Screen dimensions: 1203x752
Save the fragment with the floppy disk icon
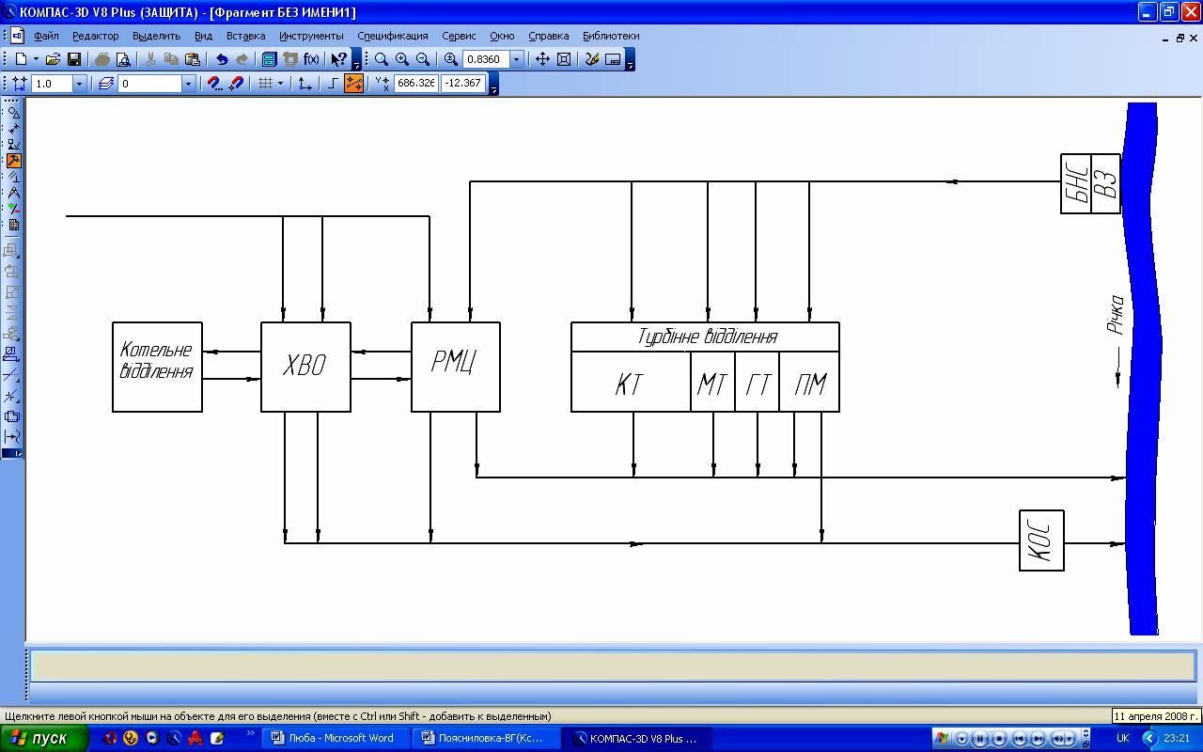pos(74,59)
